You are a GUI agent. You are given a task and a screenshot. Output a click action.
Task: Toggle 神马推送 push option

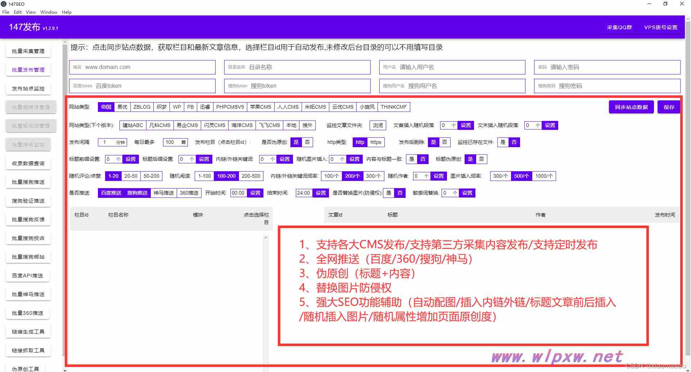pyautogui.click(x=164, y=193)
